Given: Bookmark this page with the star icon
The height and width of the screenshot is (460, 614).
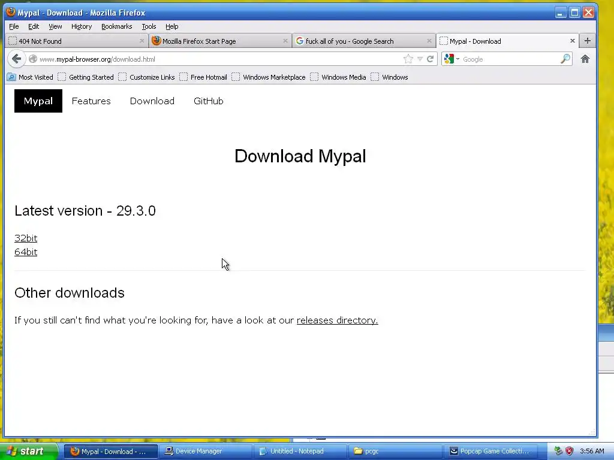Looking at the screenshot, I should (408, 59).
